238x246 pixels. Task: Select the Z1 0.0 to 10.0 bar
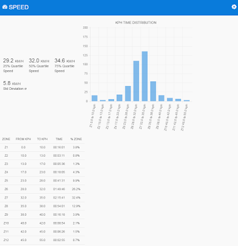pos(94,98)
